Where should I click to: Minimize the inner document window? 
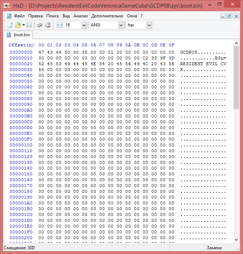coord(223,16)
